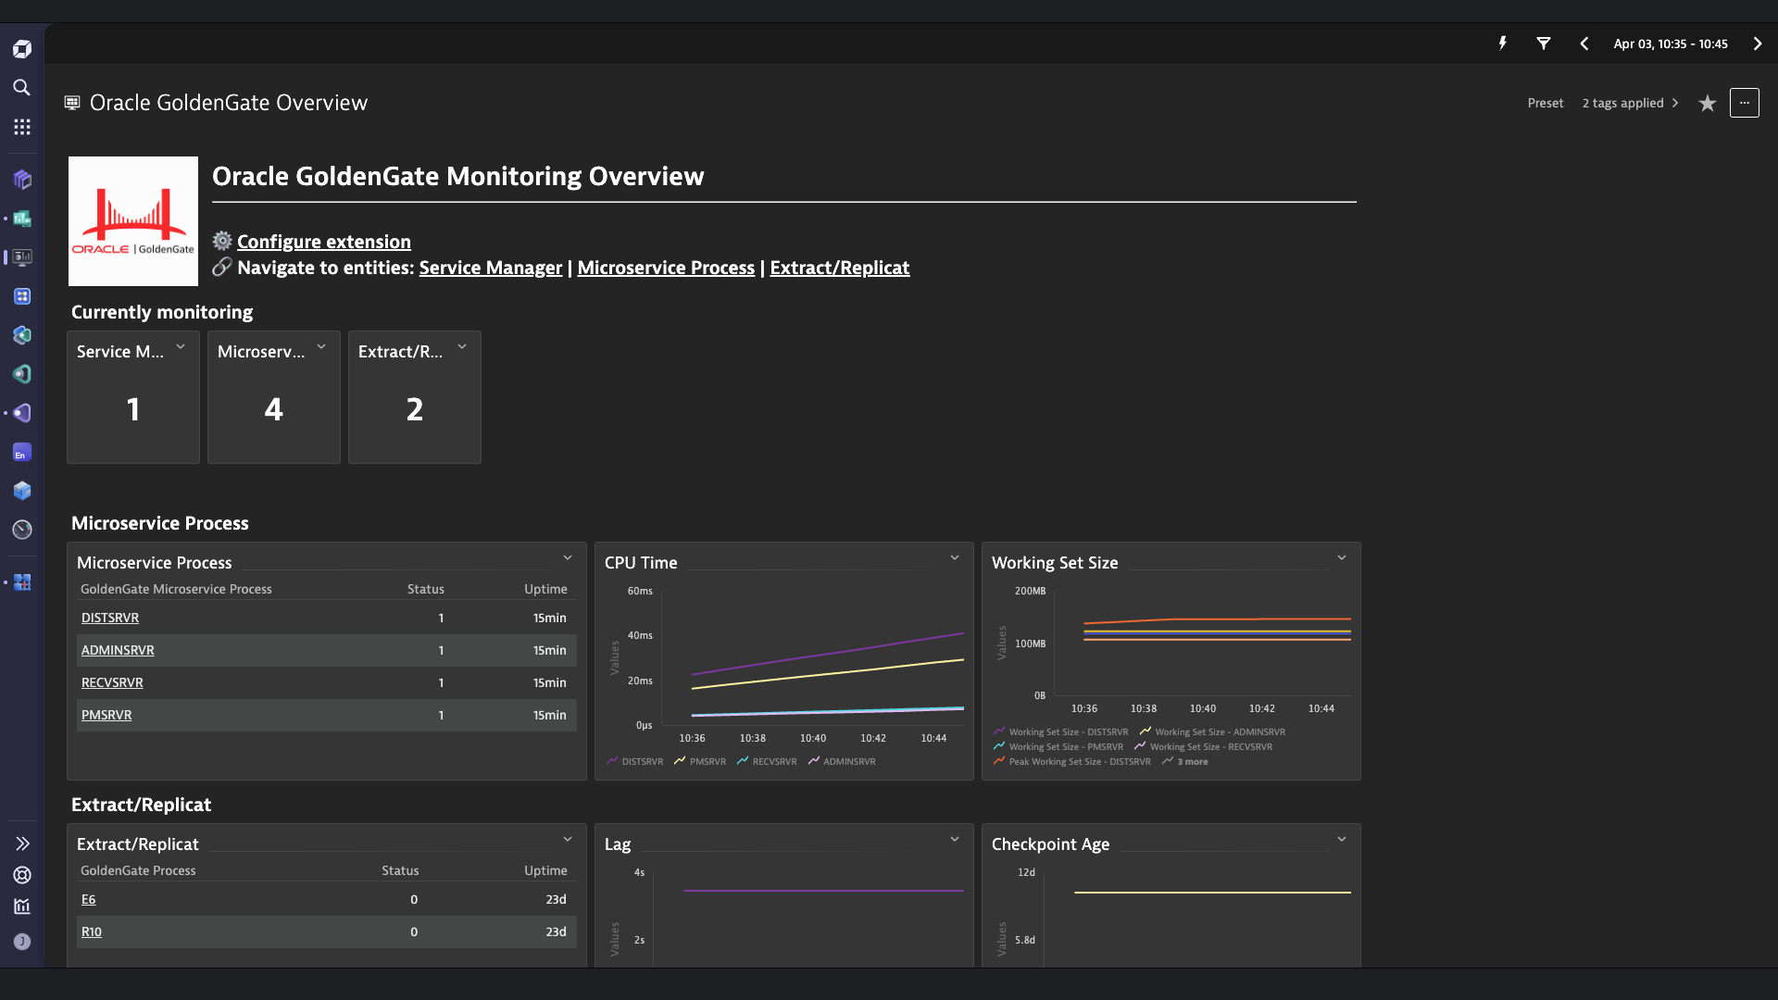
Task: Sort the microservice table by Status column
Action: click(x=426, y=589)
